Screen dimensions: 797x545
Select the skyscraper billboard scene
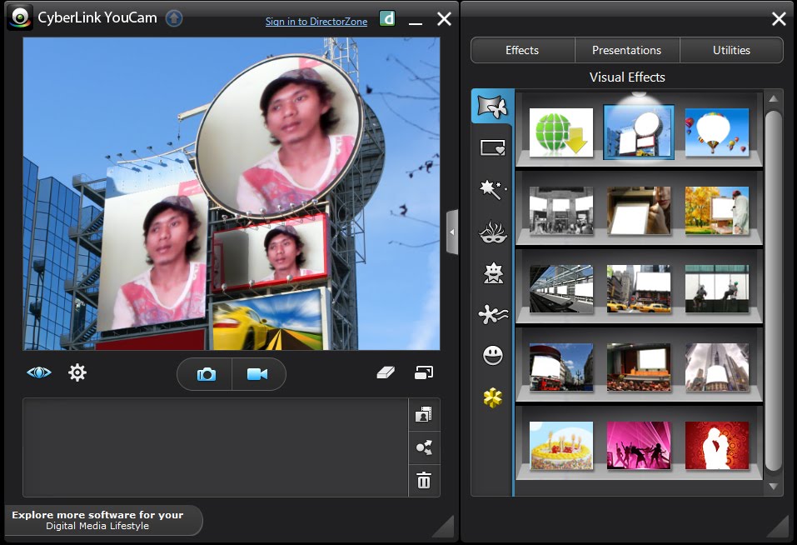pyautogui.click(x=717, y=367)
